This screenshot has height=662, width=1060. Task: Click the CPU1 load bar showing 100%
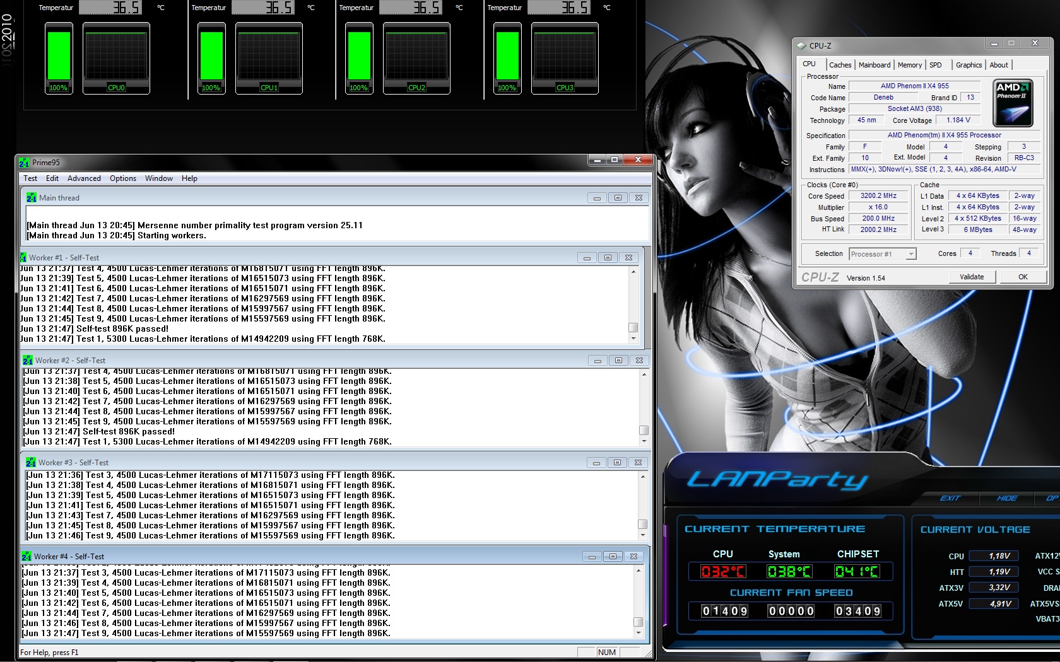tap(211, 59)
